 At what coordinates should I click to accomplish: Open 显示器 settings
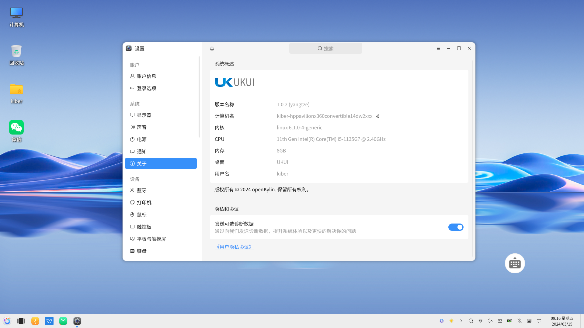click(x=161, y=115)
